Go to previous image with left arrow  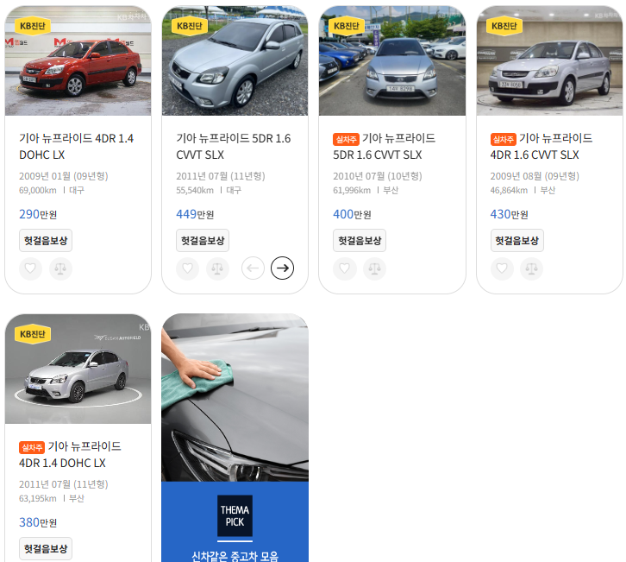[253, 268]
